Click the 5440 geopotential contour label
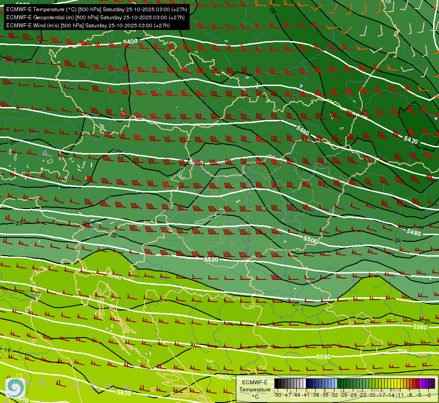 303,130
